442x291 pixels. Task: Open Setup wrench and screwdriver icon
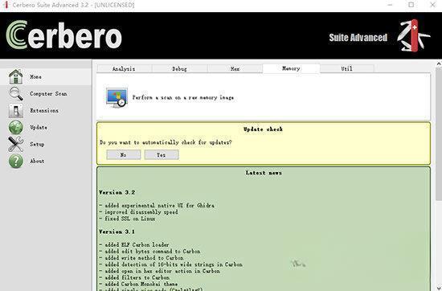(x=16, y=145)
